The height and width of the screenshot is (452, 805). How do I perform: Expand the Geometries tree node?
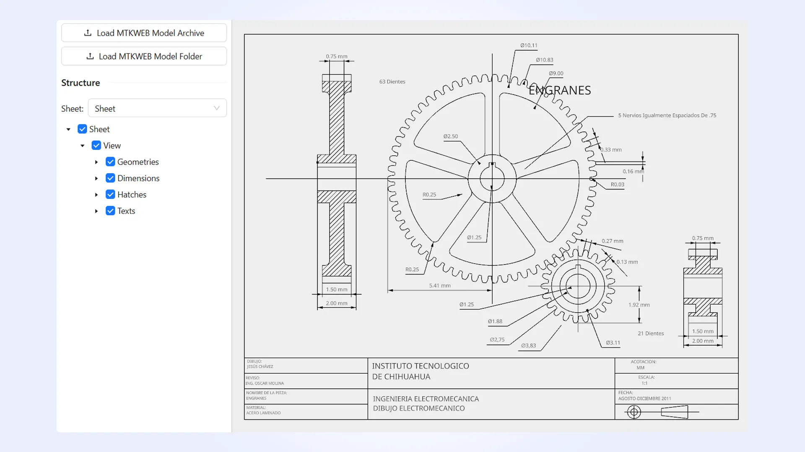click(96, 162)
